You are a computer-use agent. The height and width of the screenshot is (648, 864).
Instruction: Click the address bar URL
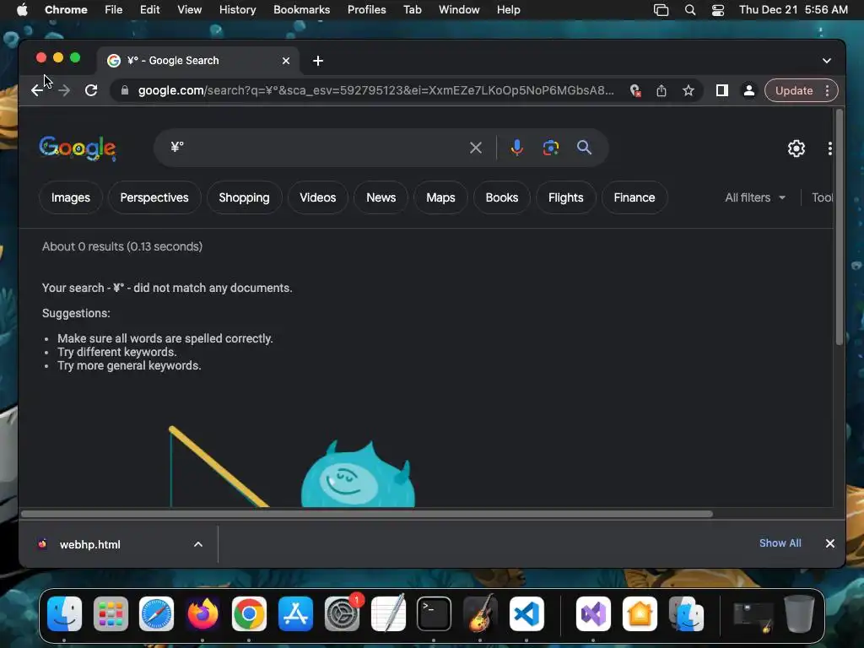(375, 90)
